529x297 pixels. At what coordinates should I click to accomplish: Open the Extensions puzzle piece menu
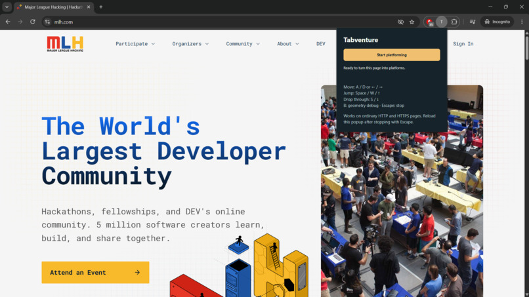[x=454, y=22]
